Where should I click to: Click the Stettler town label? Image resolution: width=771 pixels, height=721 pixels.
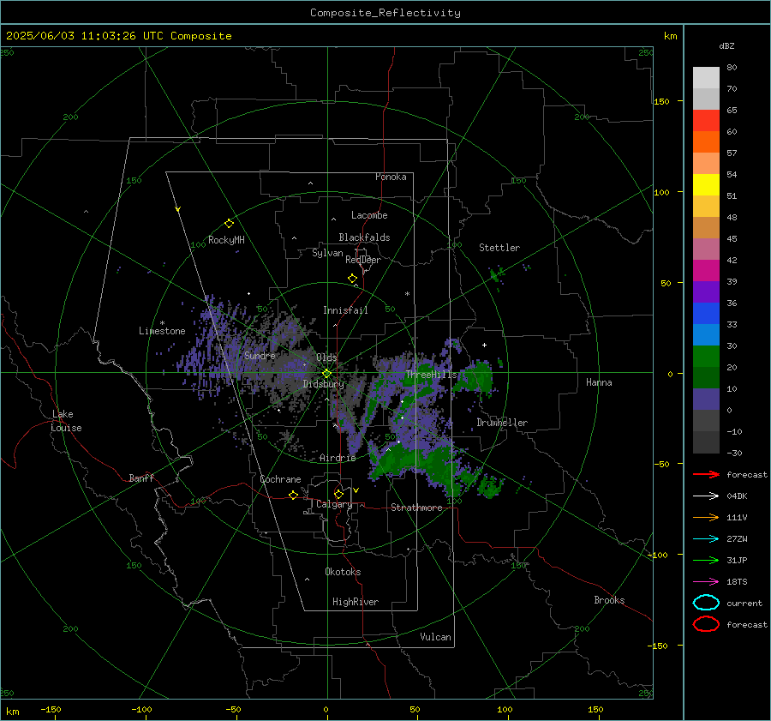pos(499,248)
